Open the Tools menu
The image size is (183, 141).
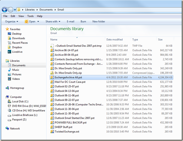click(30, 16)
